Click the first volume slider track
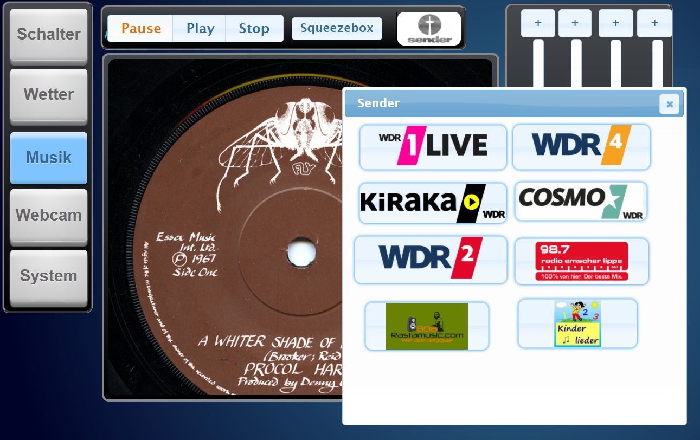Screen dimensions: 700x440 click(x=538, y=63)
